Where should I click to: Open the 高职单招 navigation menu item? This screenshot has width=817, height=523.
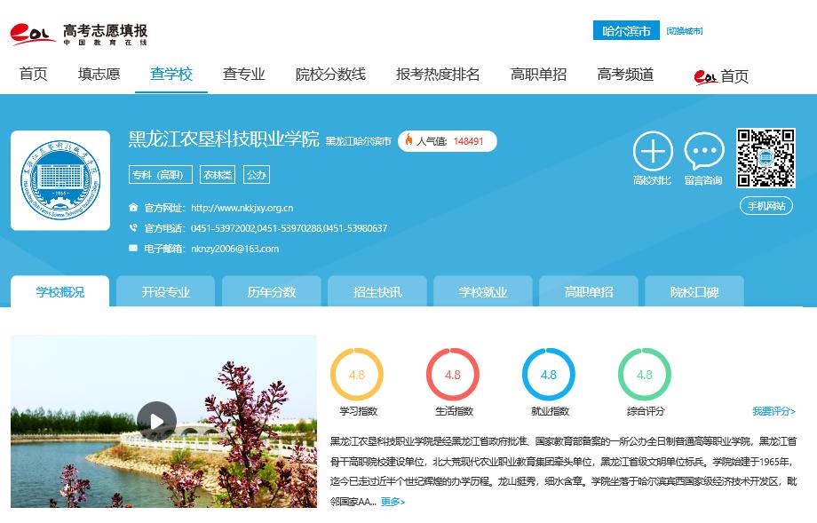pyautogui.click(x=538, y=74)
